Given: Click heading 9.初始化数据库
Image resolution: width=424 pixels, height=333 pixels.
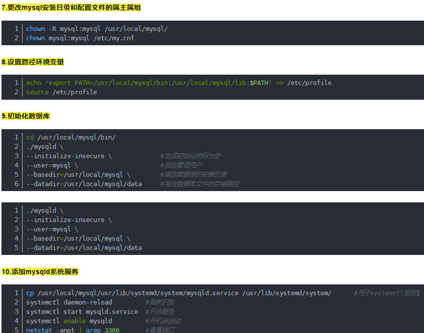Looking at the screenshot, I should pyautogui.click(x=26, y=116).
